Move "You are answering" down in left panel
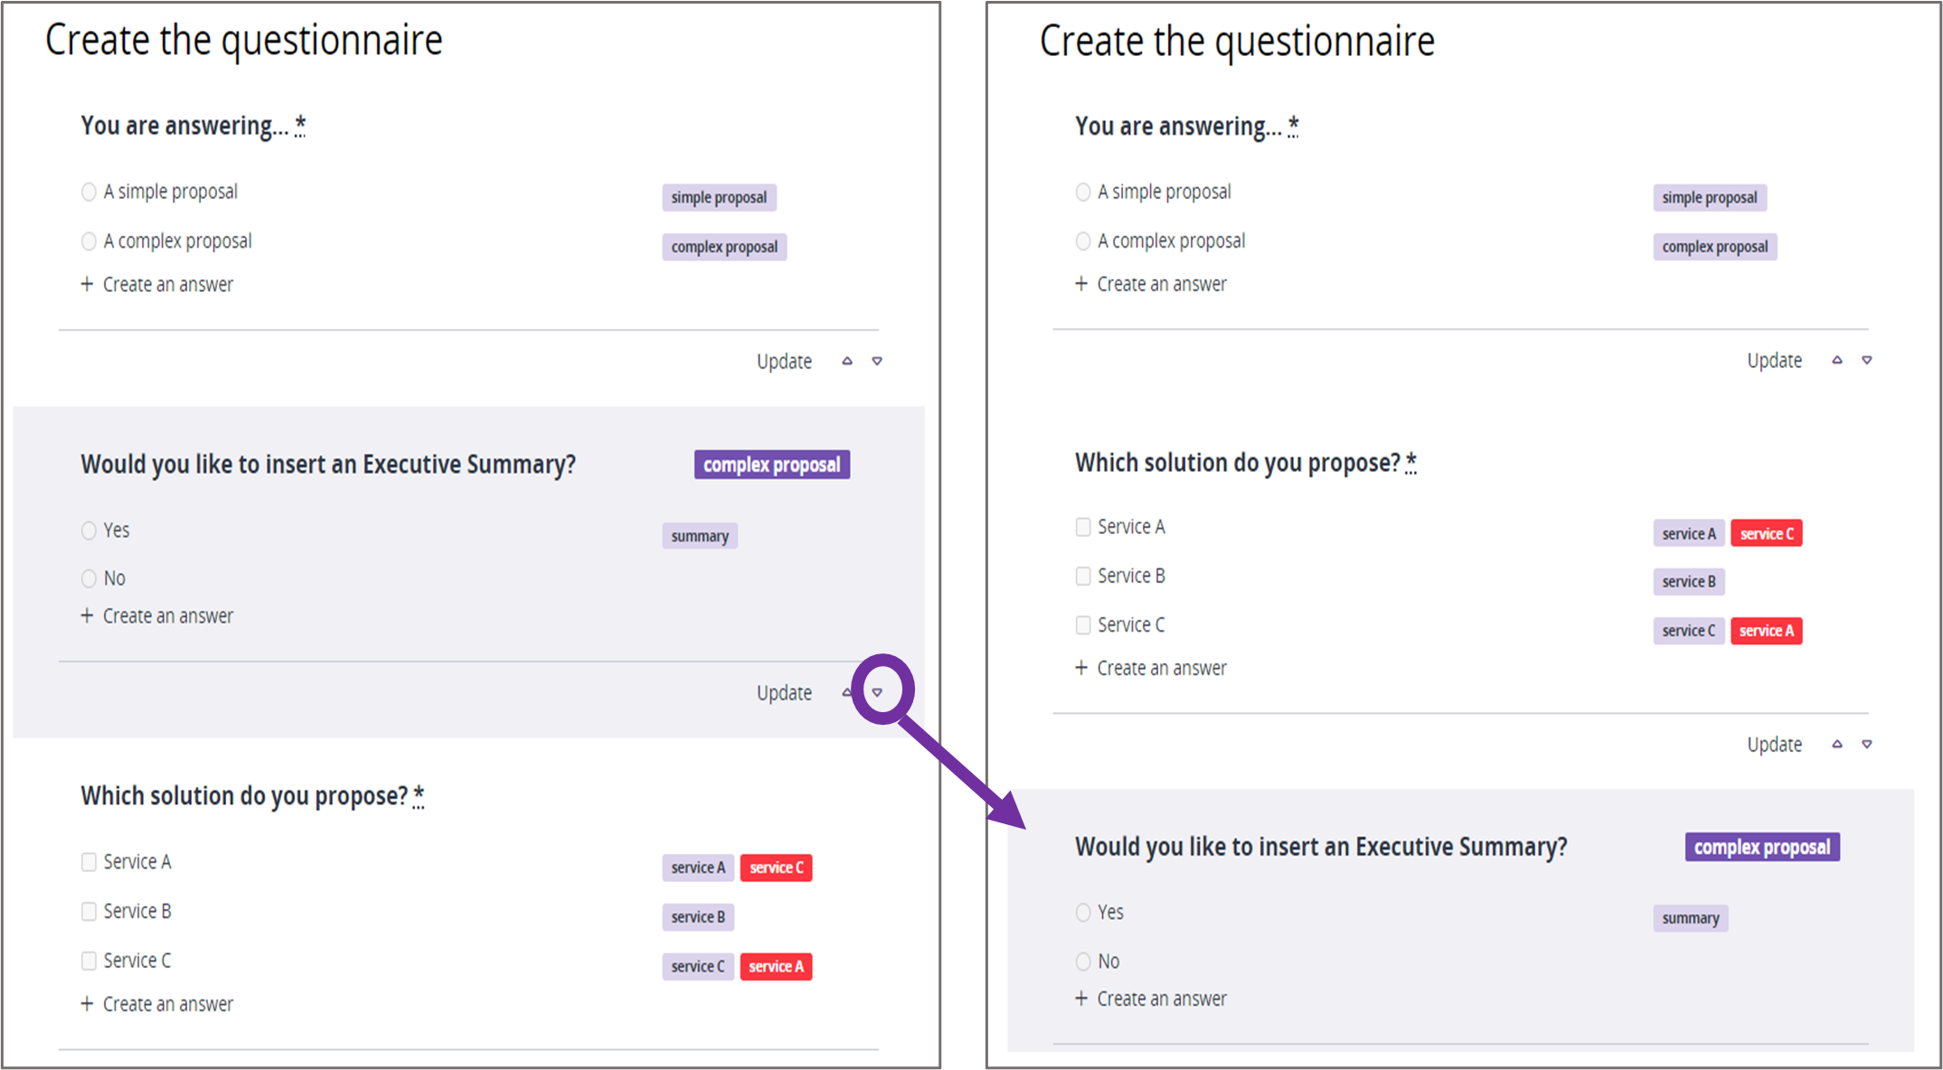Image resolution: width=1943 pixels, height=1070 pixels. click(877, 361)
